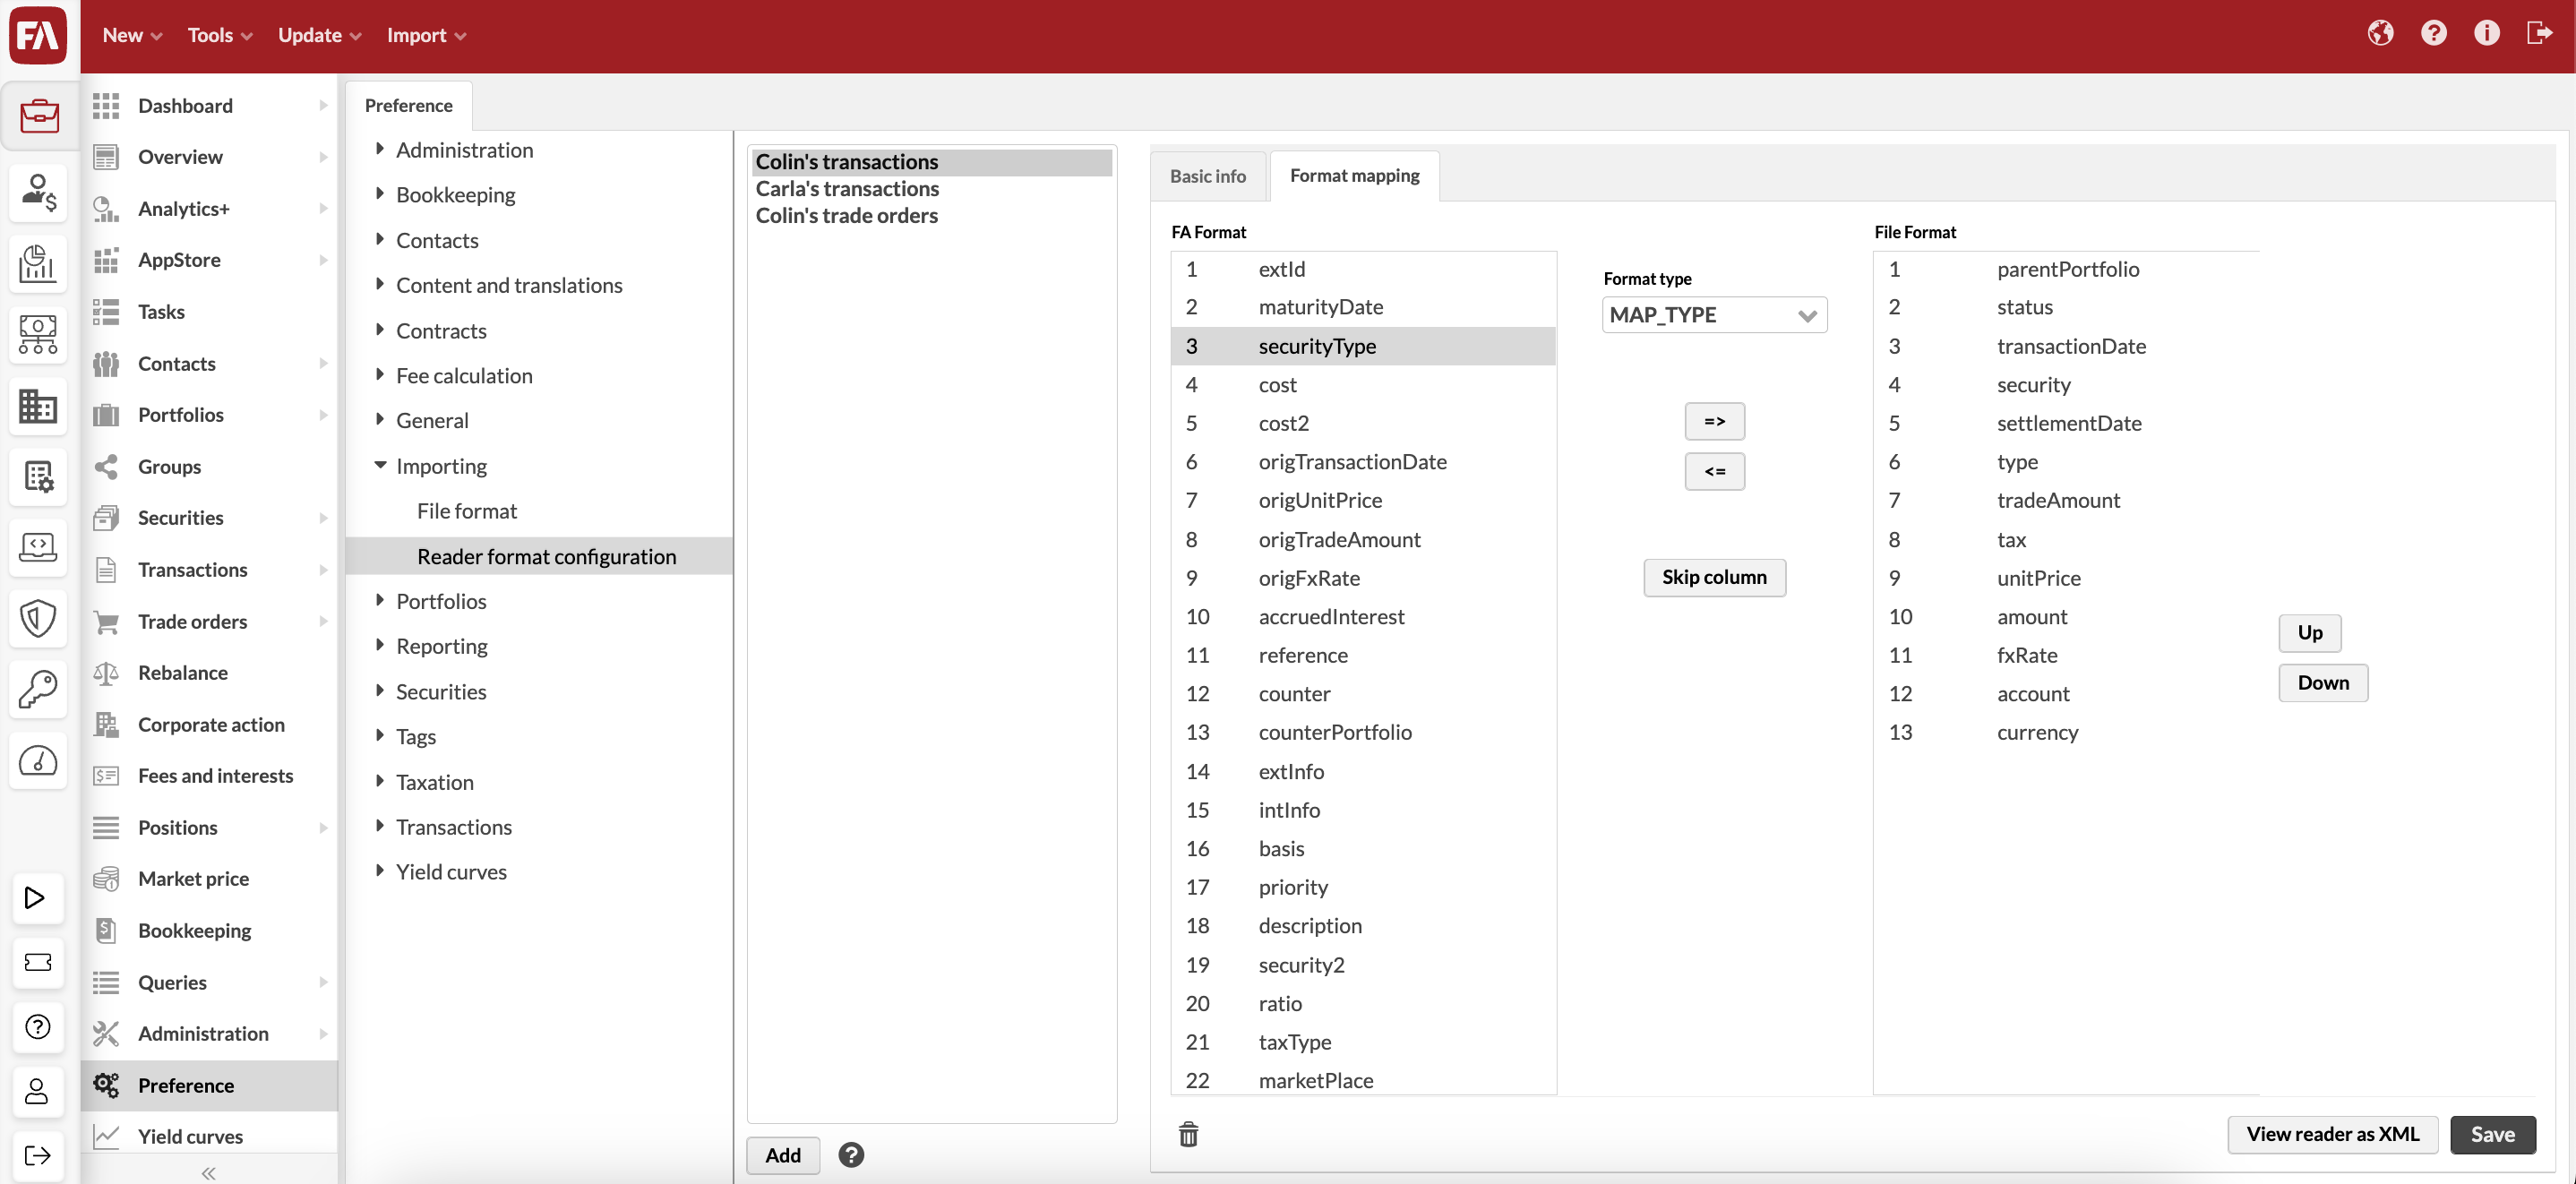This screenshot has height=1184, width=2576.
Task: Open the gauge icon in left rail
Action: point(38,760)
